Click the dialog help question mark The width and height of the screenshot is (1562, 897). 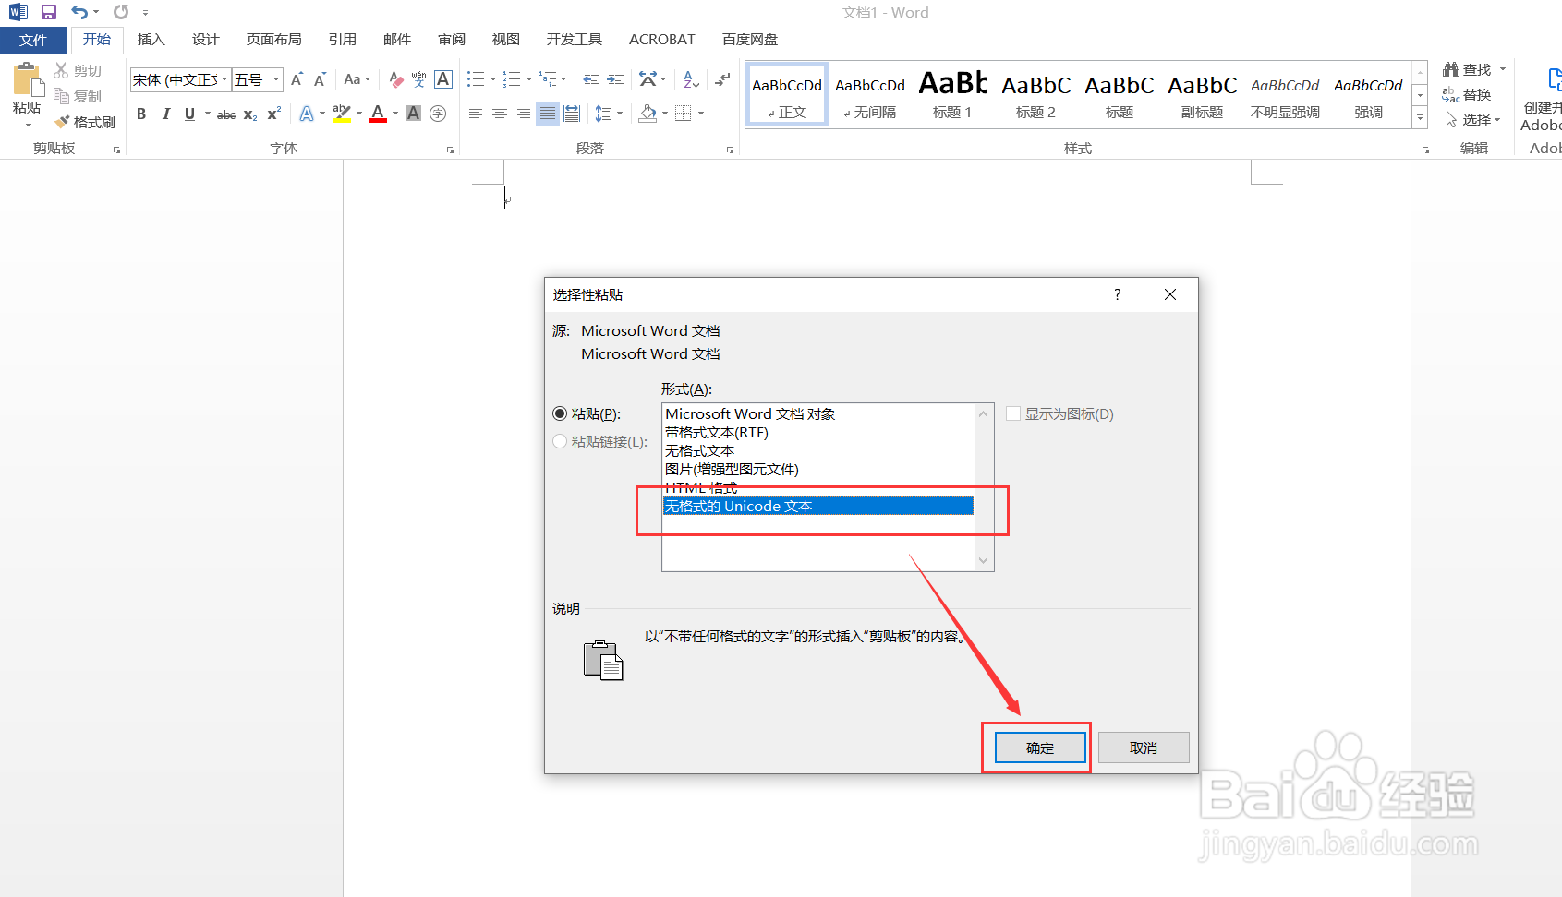[x=1118, y=294]
